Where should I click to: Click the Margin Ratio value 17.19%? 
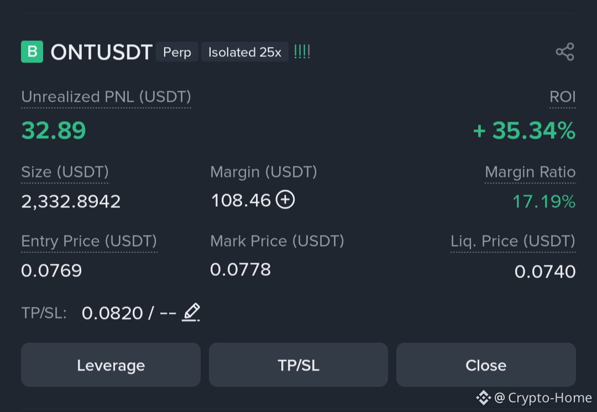click(x=544, y=201)
